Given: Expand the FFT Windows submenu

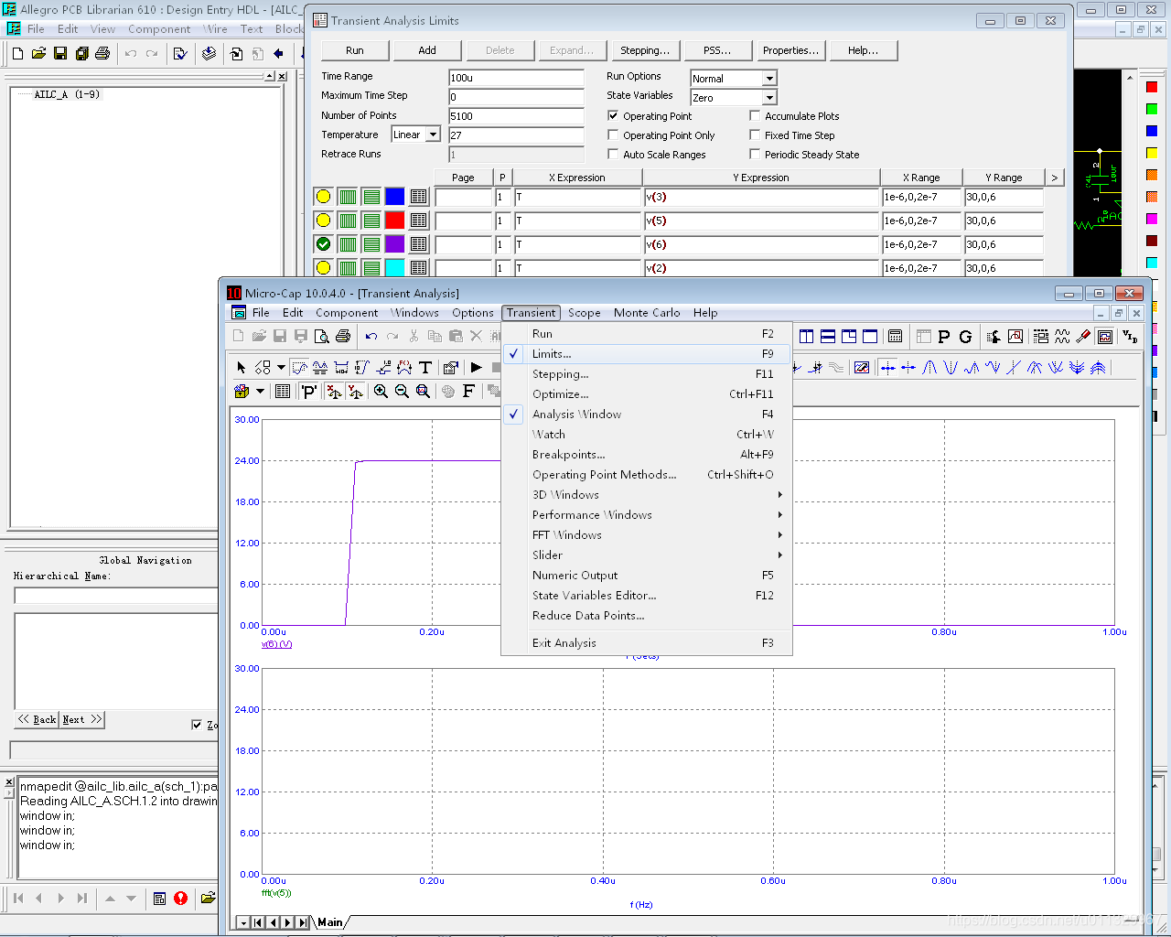Looking at the screenshot, I should [x=646, y=535].
